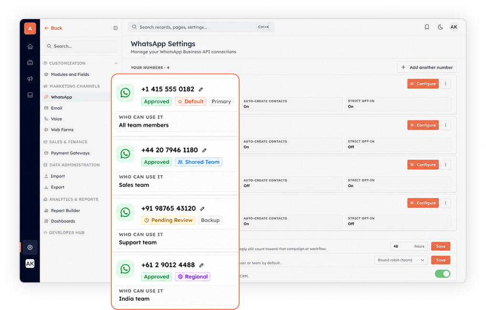Click WhatsApp logo for +61 2 9012 4488

click(125, 269)
